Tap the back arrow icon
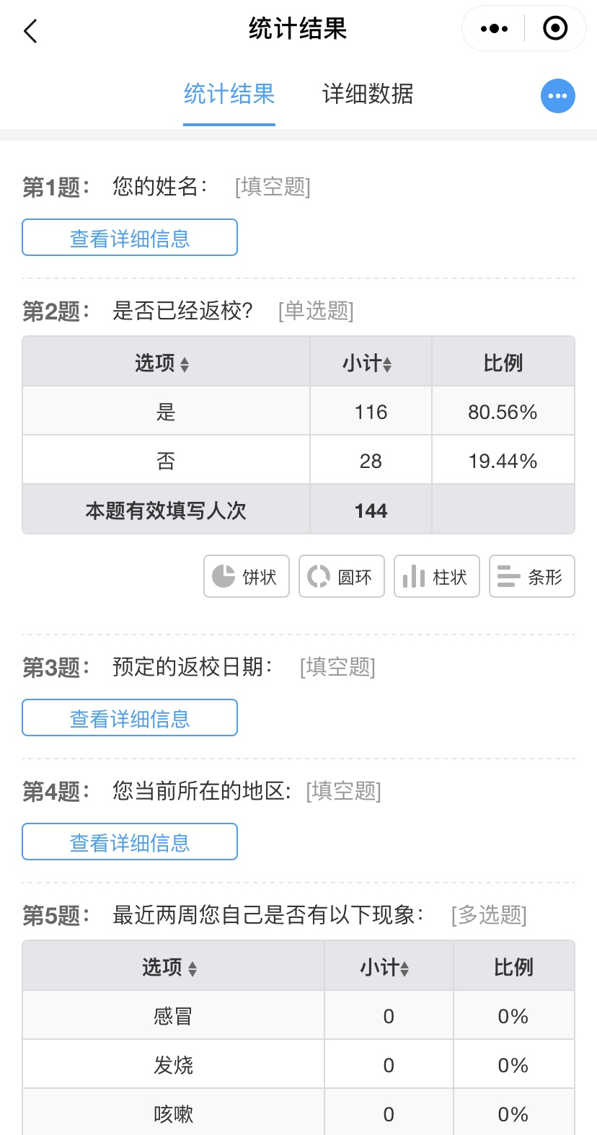This screenshot has height=1135, width=597. [x=30, y=31]
